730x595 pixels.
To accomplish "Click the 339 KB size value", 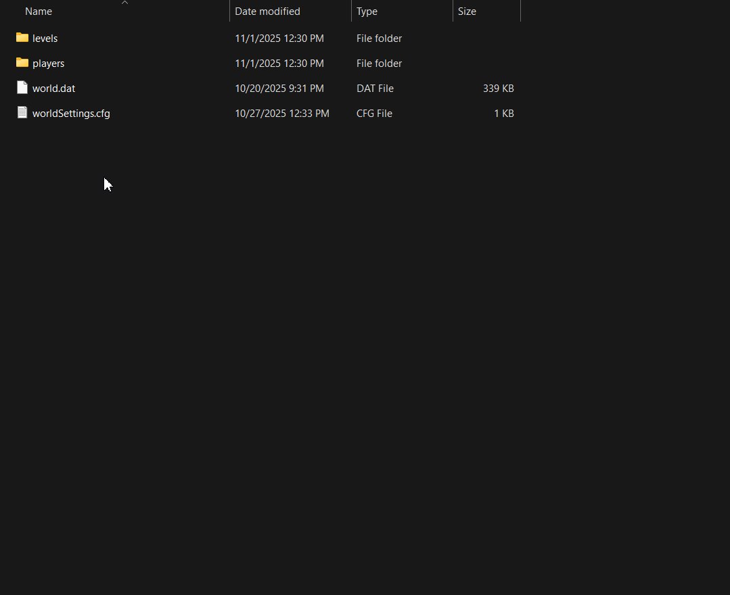I will pos(498,89).
